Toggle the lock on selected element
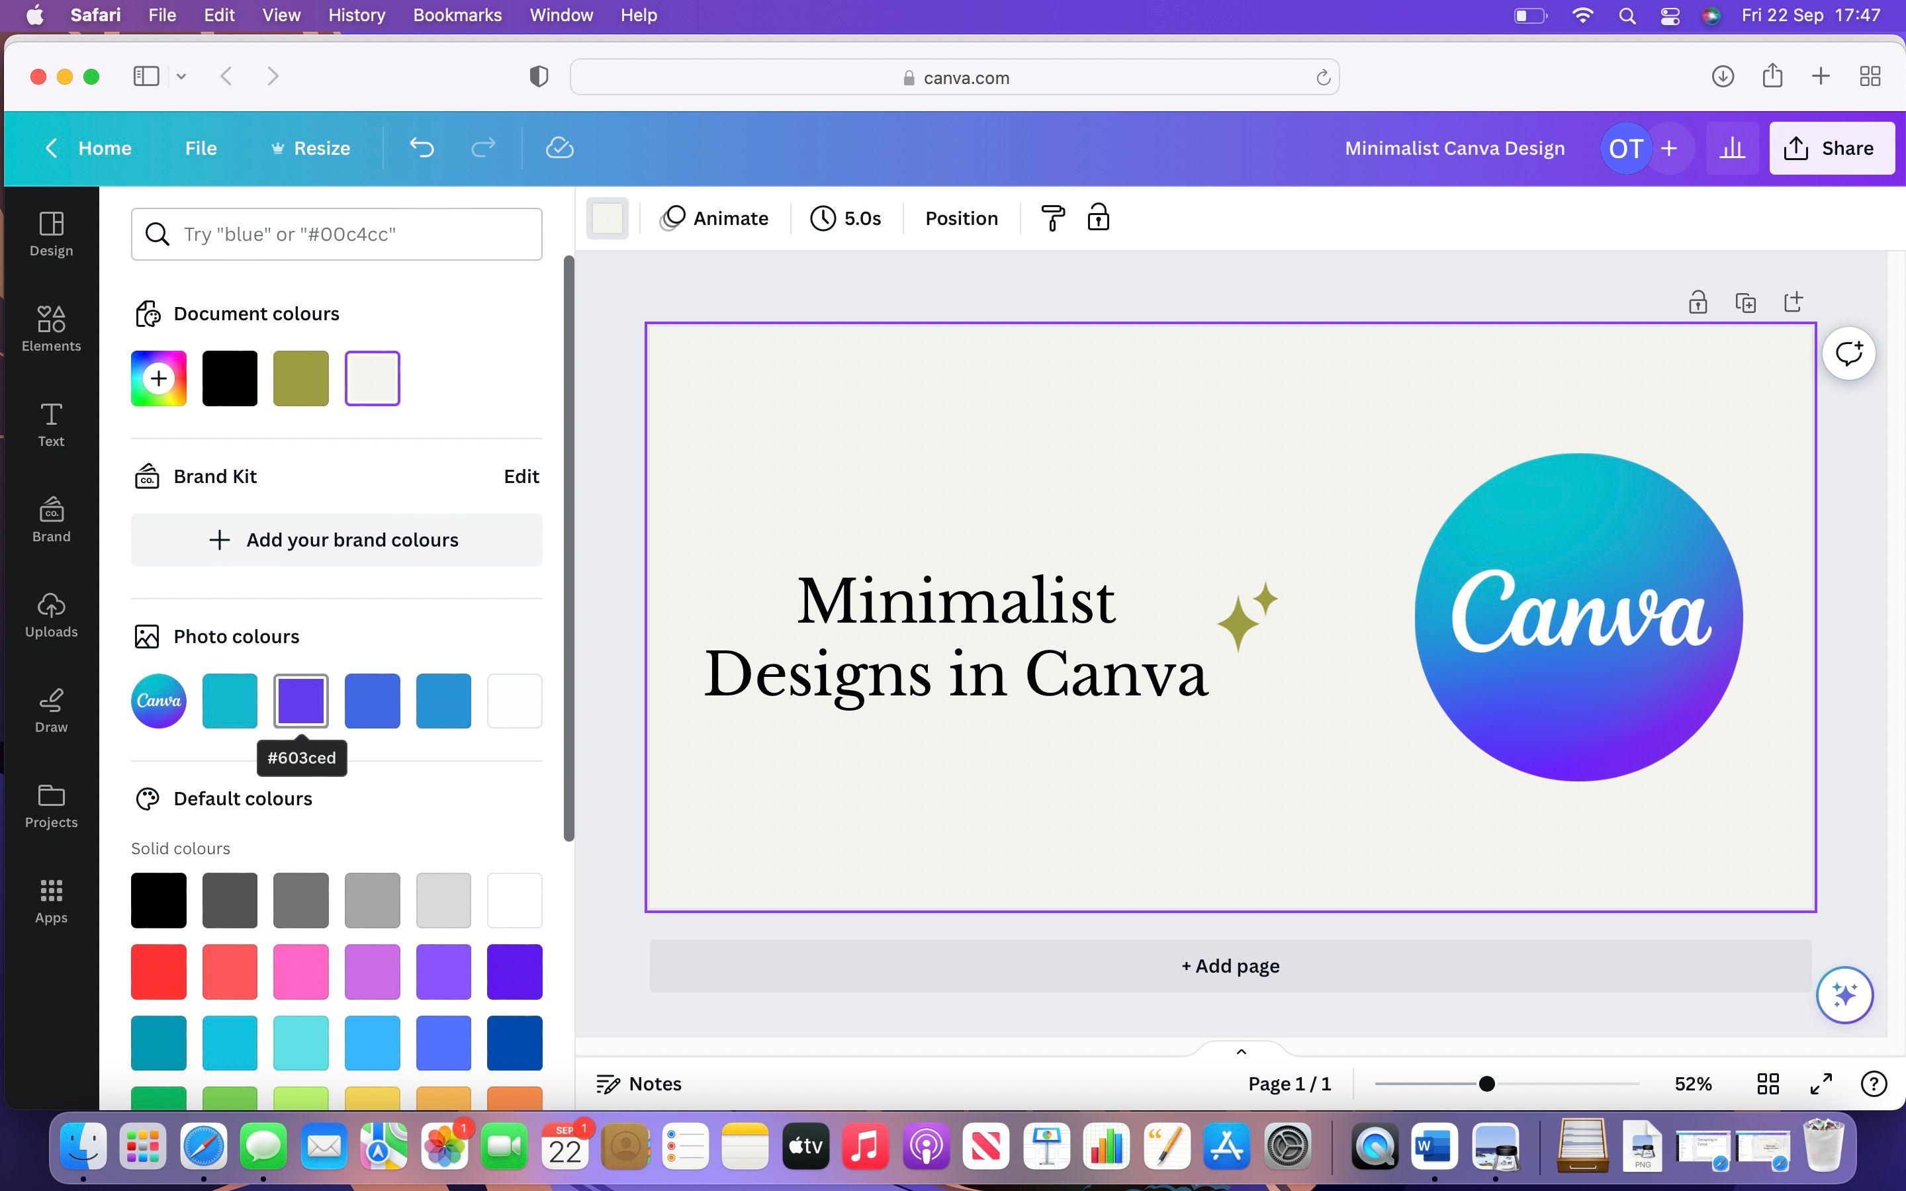The image size is (1906, 1191). click(1098, 218)
